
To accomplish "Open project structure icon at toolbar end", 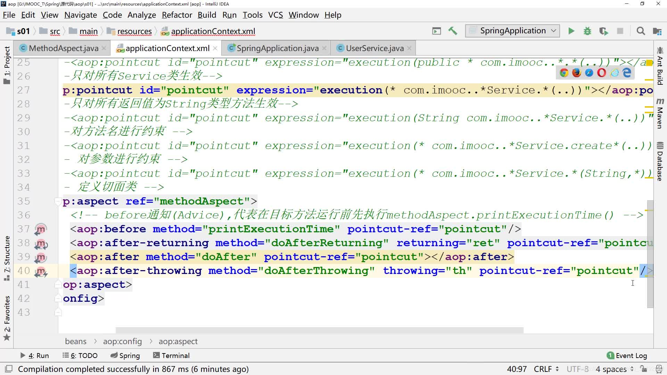I will pyautogui.click(x=657, y=31).
